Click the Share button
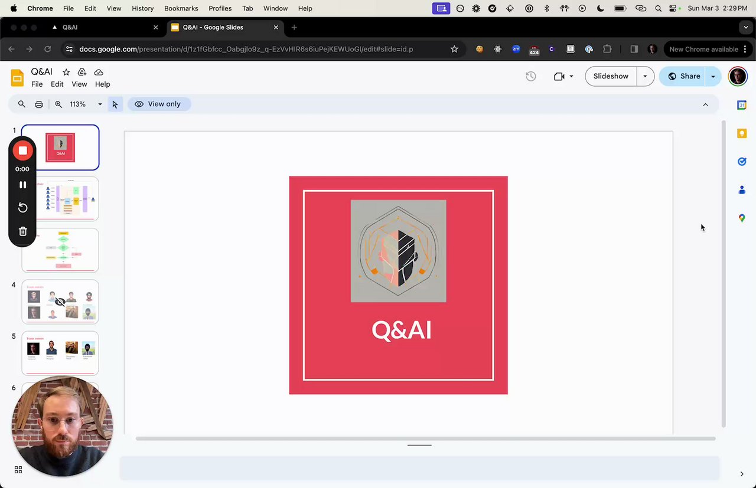756x488 pixels. tap(683, 76)
